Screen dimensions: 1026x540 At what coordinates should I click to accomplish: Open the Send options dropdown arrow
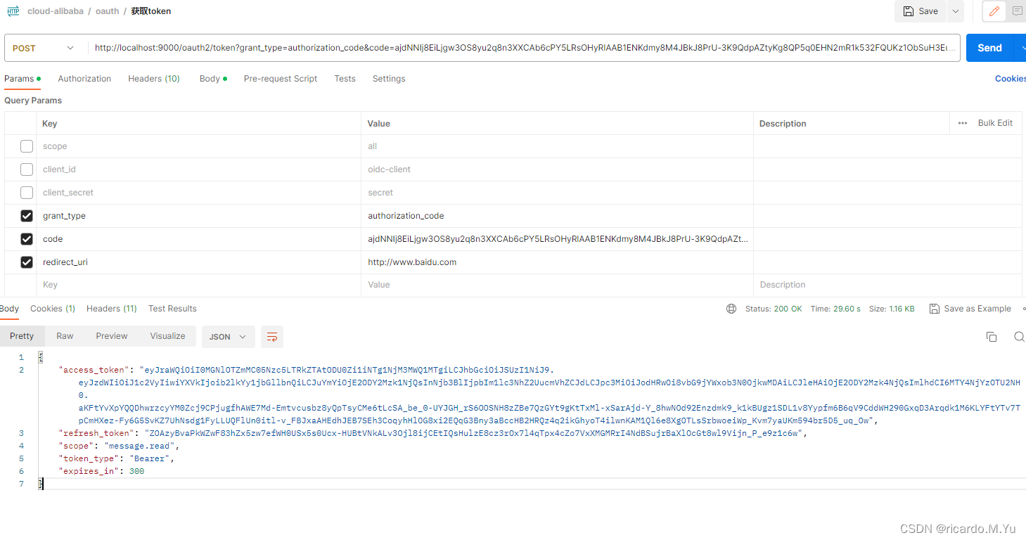[x=1021, y=48]
